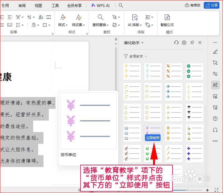Click the settings gear in 美化助手 panel
Screen dimensions: 223x193
click(x=184, y=43)
